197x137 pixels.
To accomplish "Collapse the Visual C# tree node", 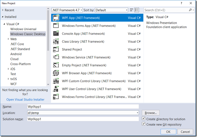I will [4, 24].
